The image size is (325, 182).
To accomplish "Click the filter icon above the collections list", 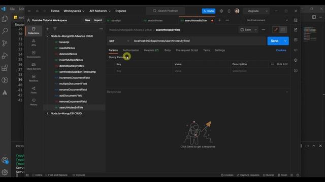I will pyautogui.click(x=55, y=29).
